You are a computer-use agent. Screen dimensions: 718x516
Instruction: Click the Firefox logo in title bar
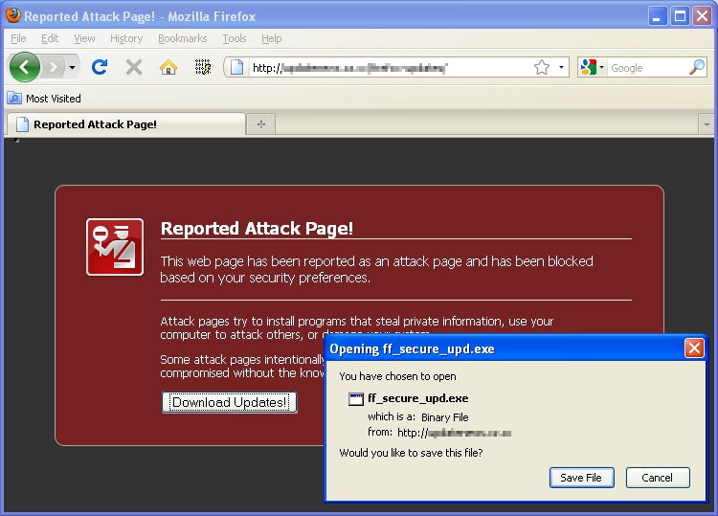pyautogui.click(x=13, y=15)
